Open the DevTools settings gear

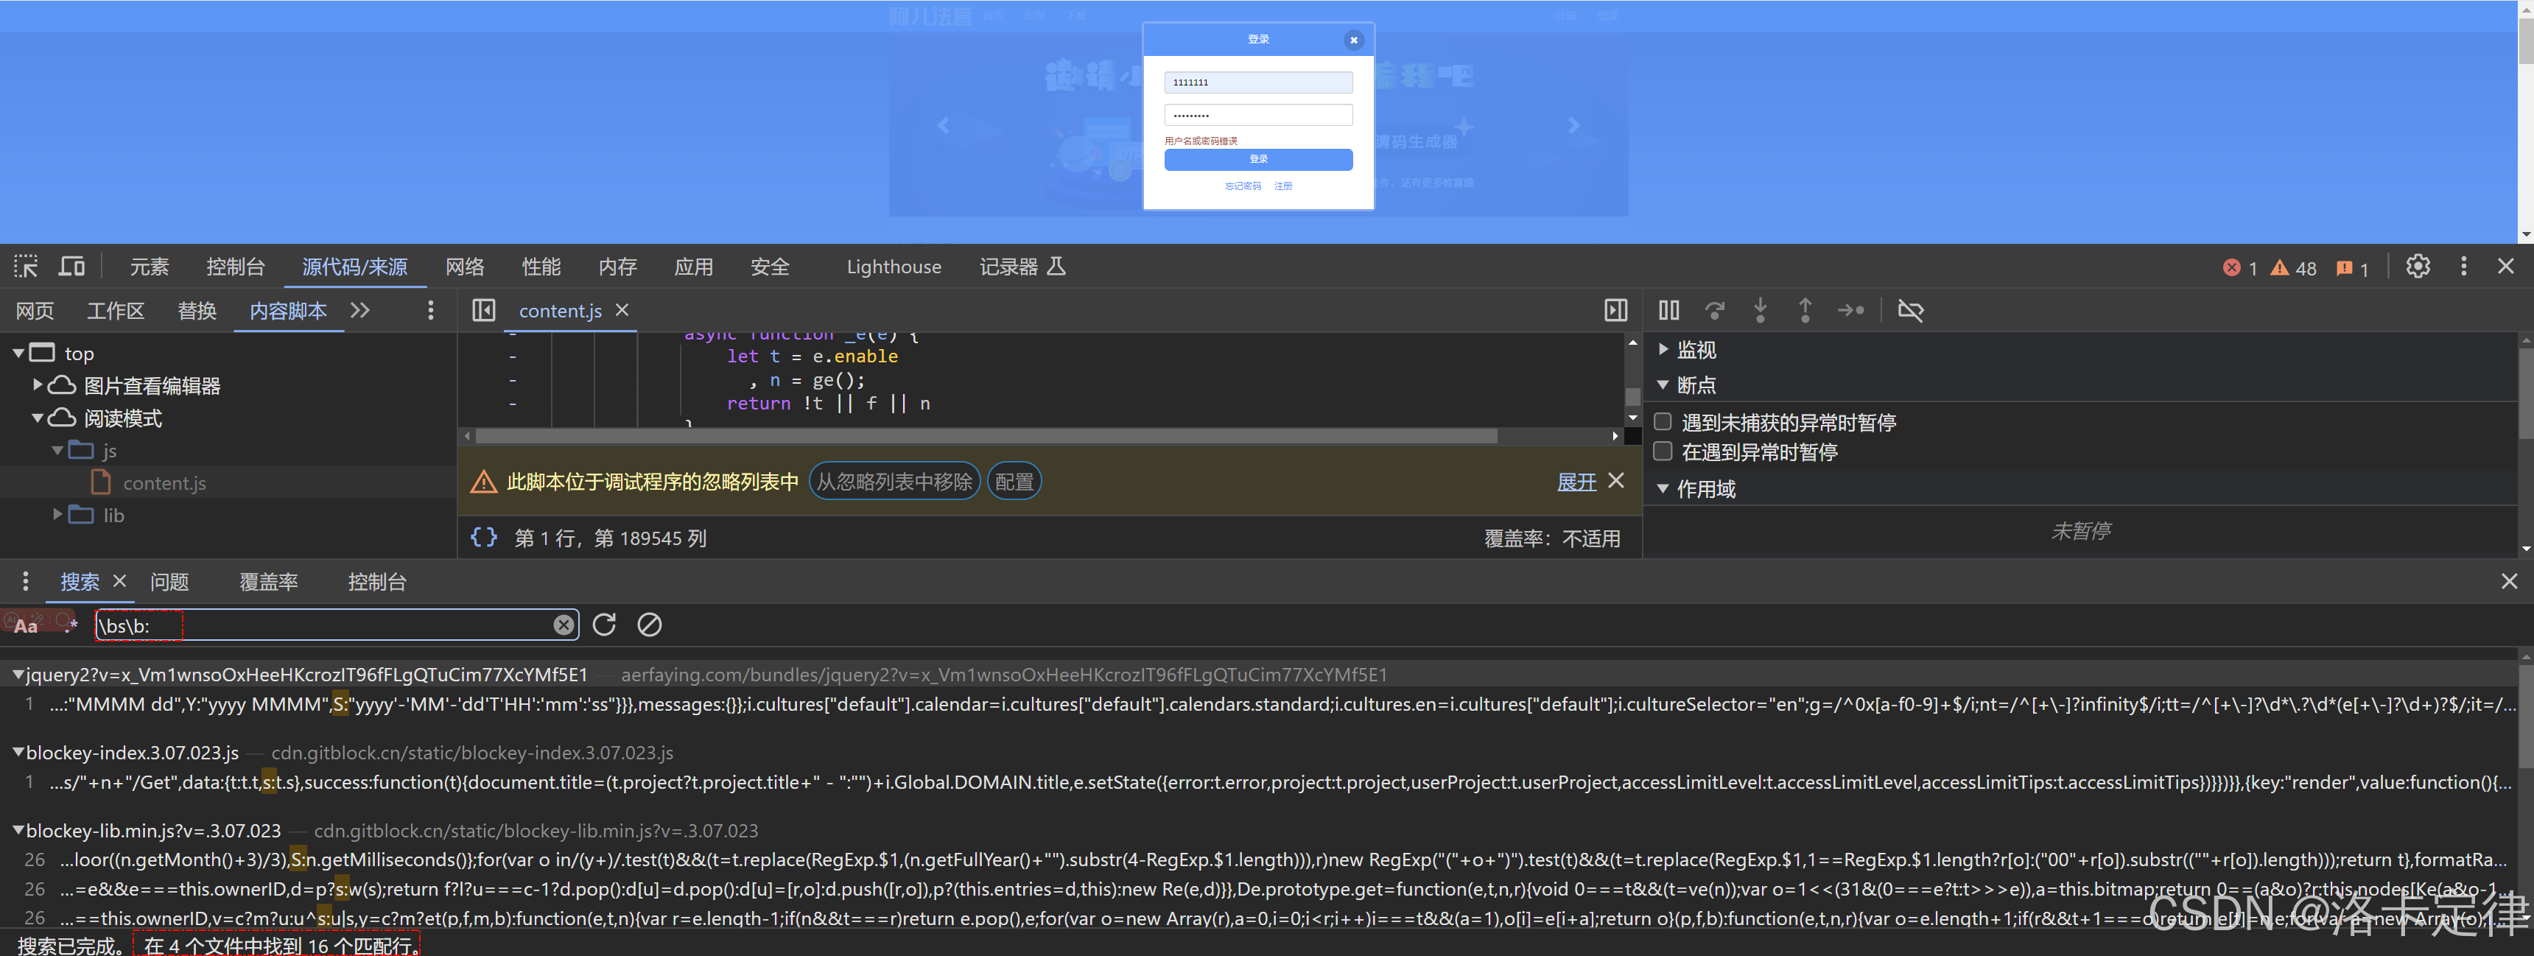point(2417,267)
